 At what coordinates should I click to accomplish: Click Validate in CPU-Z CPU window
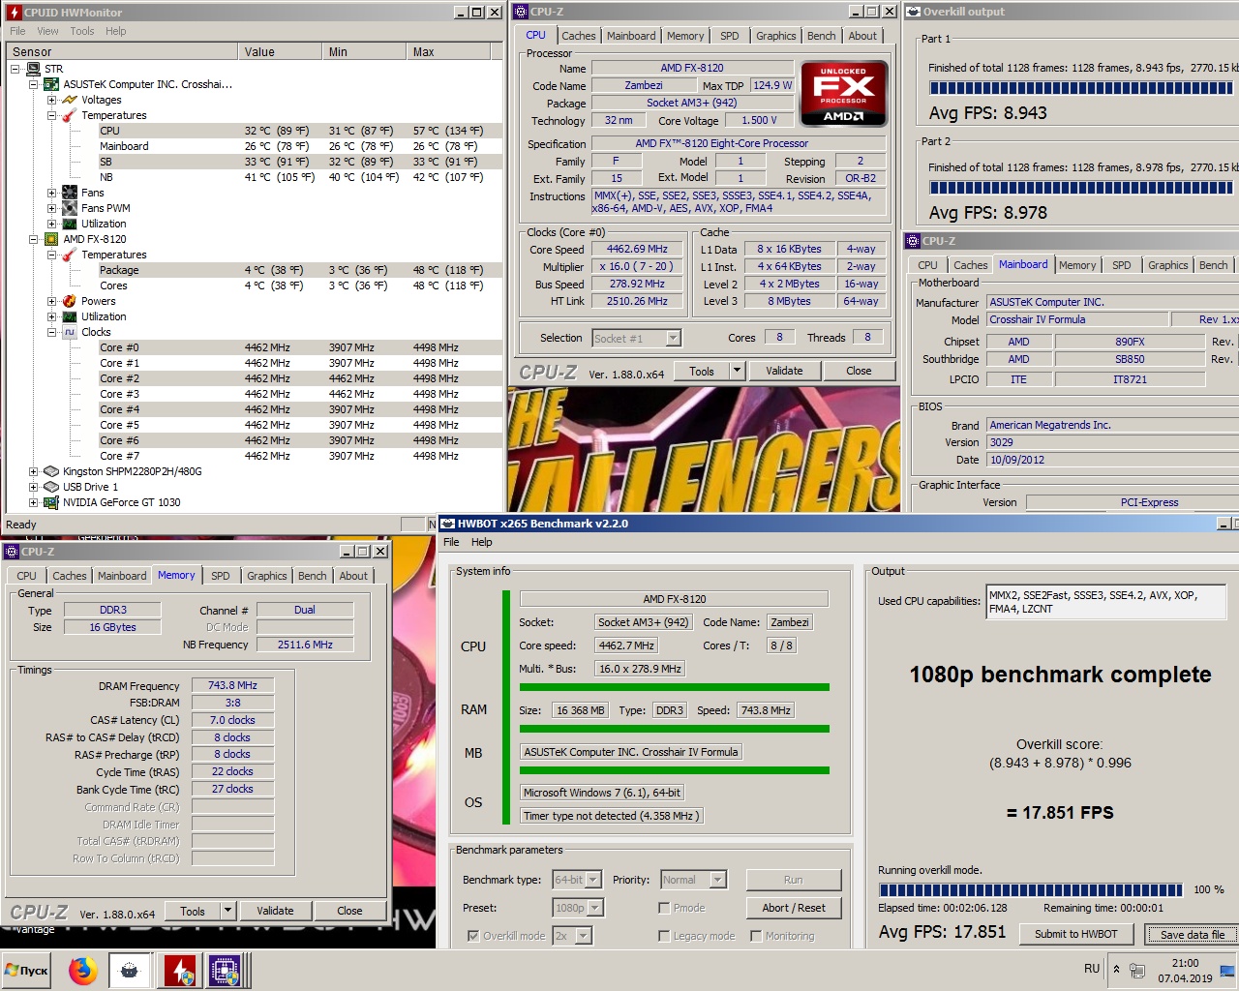(784, 371)
